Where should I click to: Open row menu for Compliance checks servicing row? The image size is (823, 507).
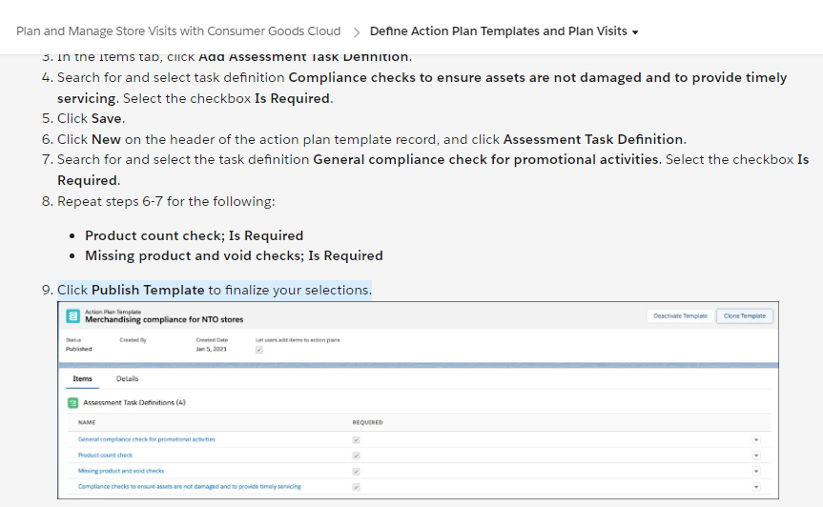tap(756, 487)
